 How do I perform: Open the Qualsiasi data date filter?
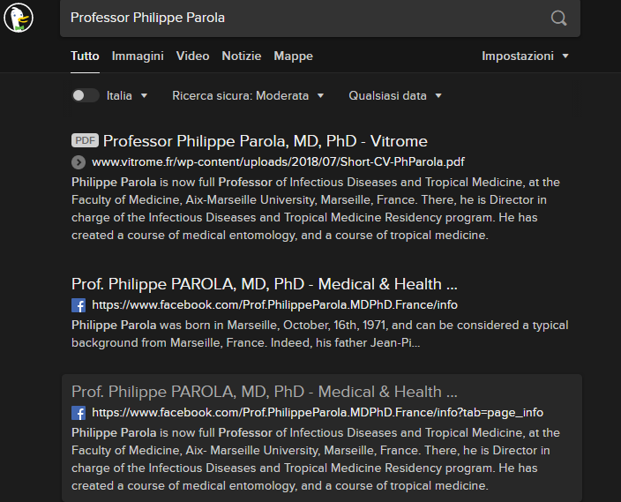click(395, 95)
